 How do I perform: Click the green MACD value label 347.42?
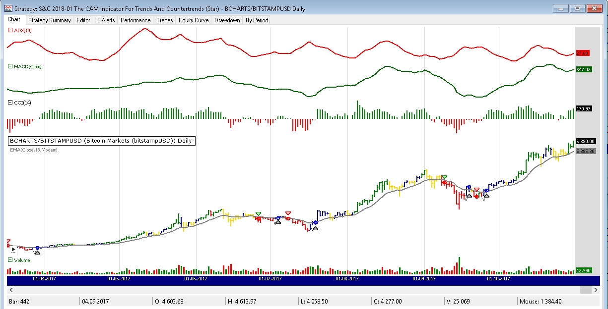[583, 70]
